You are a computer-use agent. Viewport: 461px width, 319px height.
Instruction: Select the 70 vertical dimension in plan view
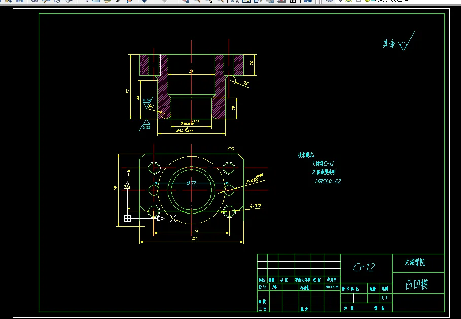click(x=116, y=188)
